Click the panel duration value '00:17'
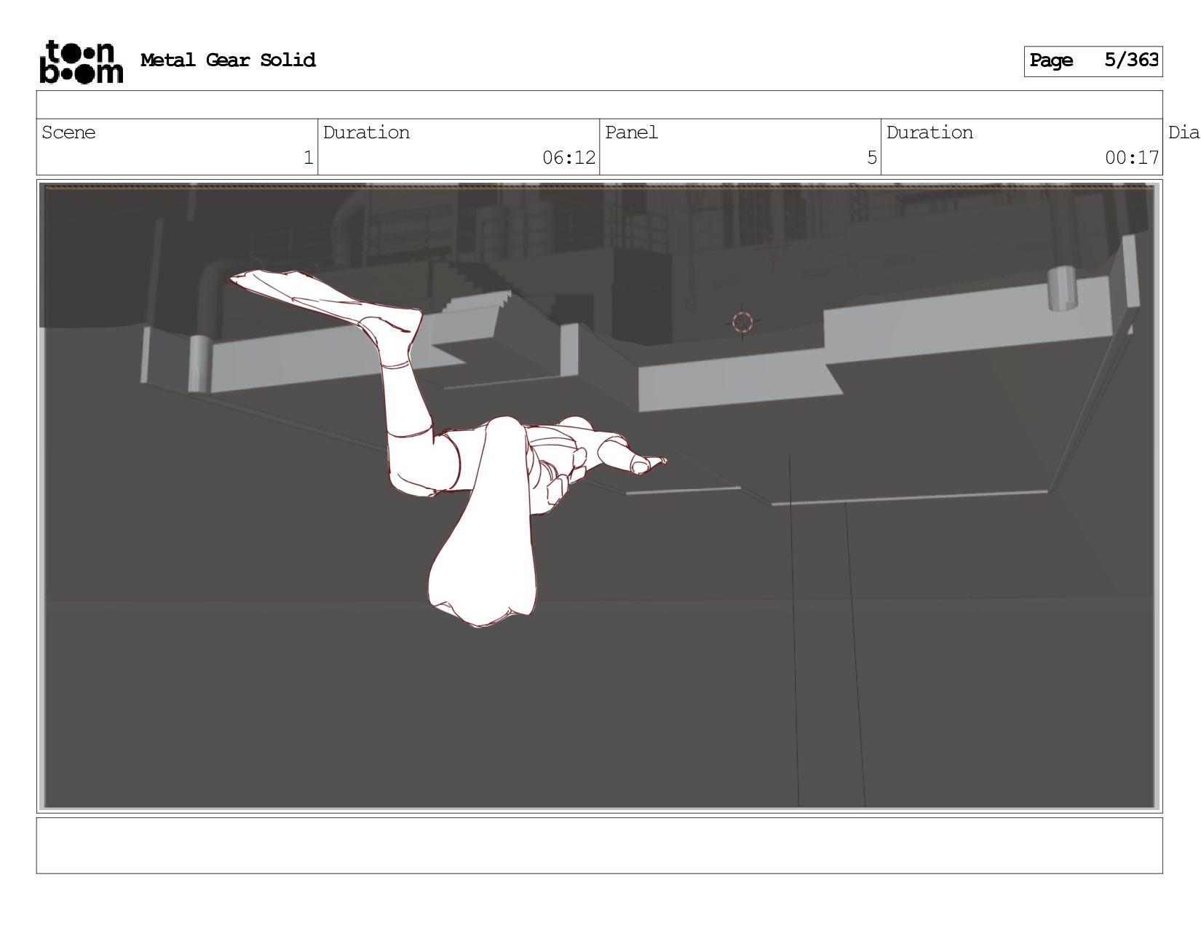The image size is (1201, 928). coord(1131,158)
